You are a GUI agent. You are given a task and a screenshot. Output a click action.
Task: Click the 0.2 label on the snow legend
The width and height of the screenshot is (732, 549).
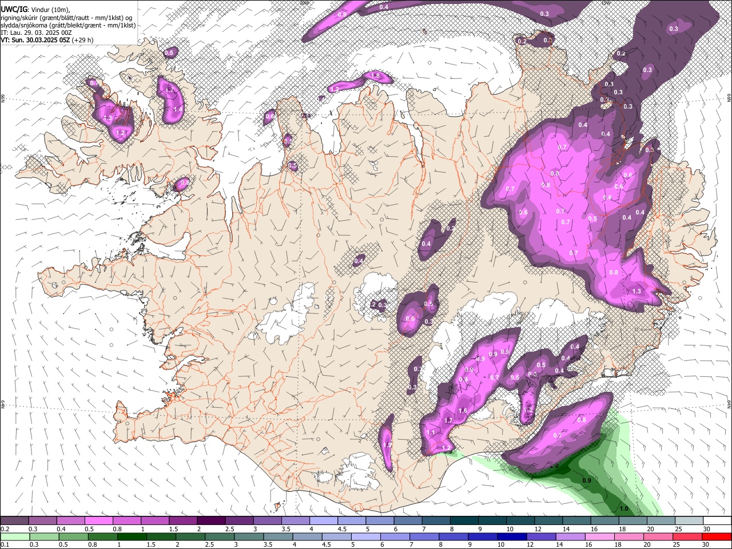pyautogui.click(x=4, y=529)
